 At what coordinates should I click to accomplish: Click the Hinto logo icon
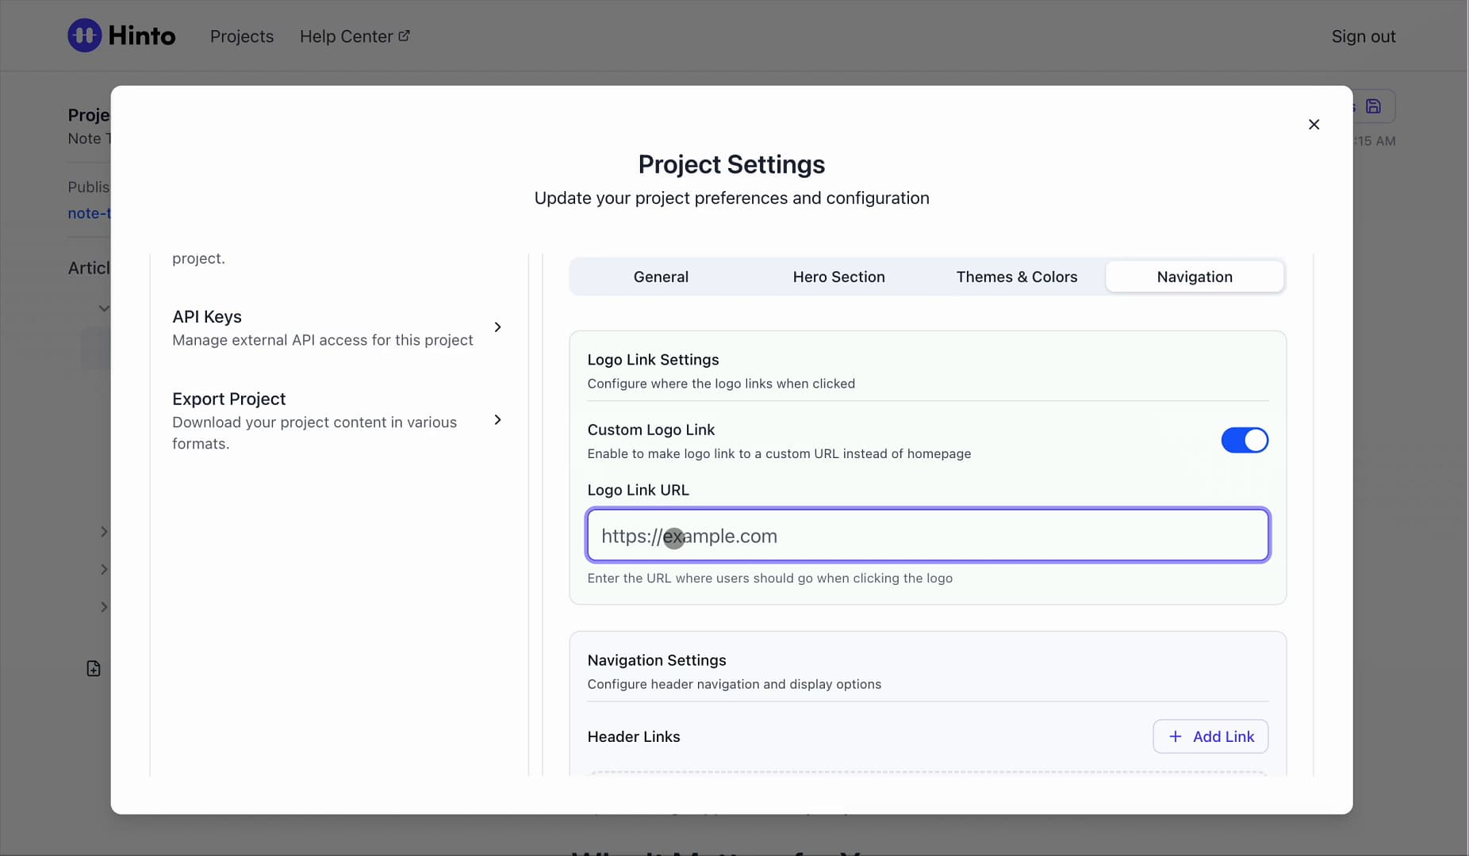(x=84, y=36)
